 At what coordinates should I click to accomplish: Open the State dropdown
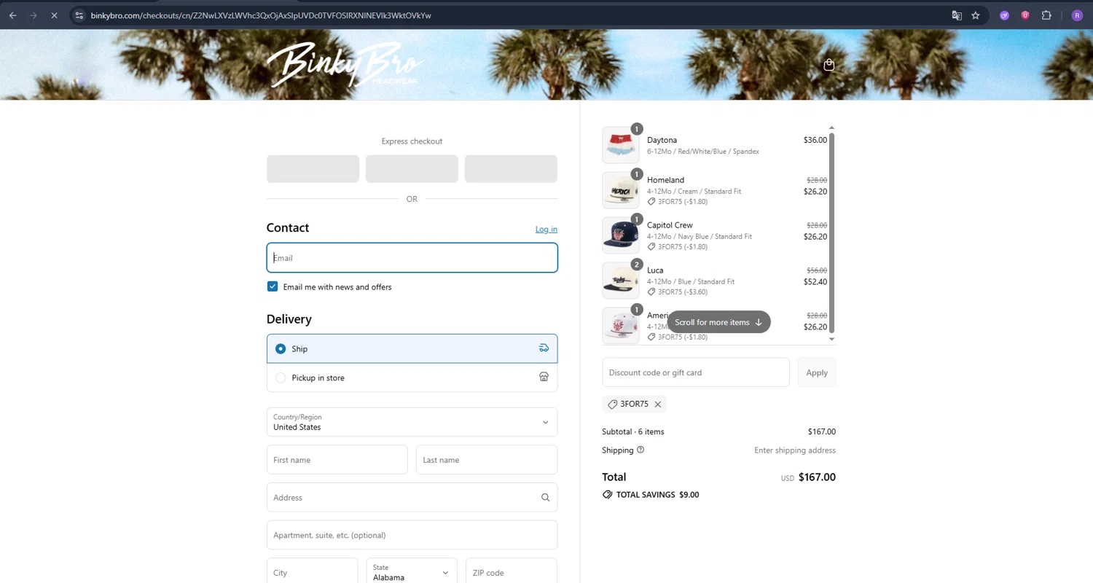[x=412, y=572]
